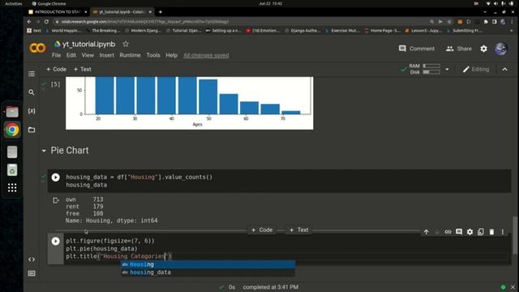The width and height of the screenshot is (519, 292).
Task: Open the File menu
Action: [56, 55]
